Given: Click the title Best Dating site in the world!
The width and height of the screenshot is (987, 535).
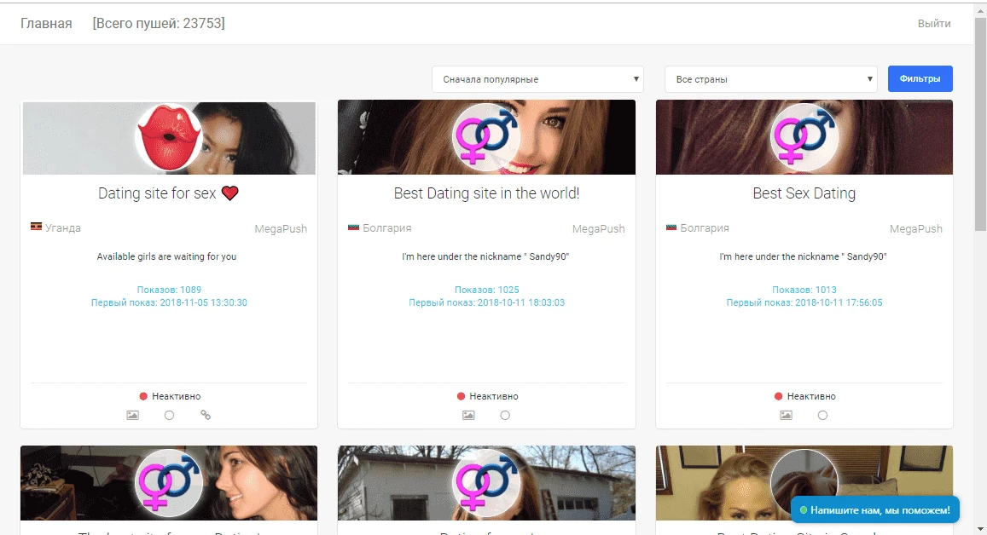Looking at the screenshot, I should (x=486, y=193).
